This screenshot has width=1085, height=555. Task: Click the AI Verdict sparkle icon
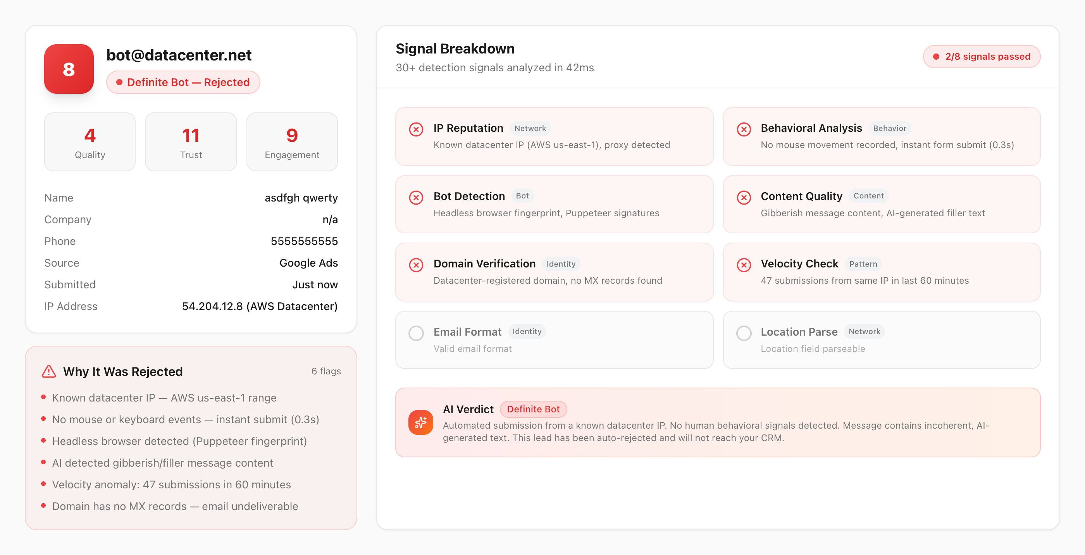pos(421,422)
